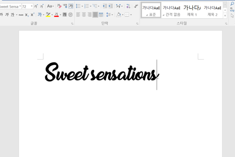Apply the 제목 2 style
Image resolution: width=235 pixels, height=157 pixels.
tap(212, 10)
